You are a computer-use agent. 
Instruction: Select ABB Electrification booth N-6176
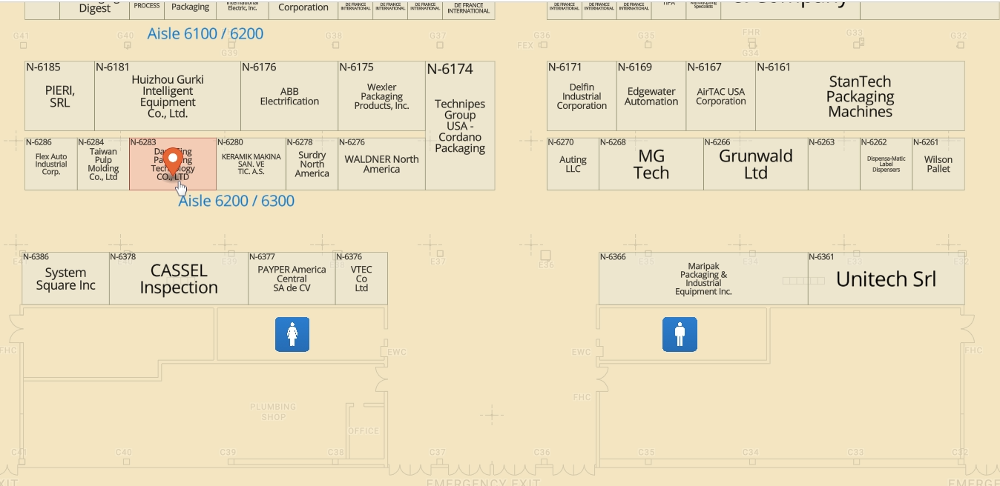(289, 96)
